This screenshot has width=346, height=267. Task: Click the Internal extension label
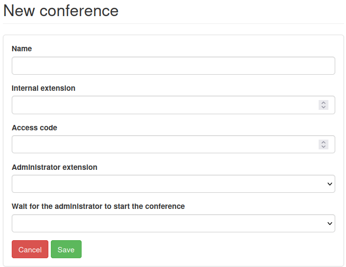tap(43, 88)
